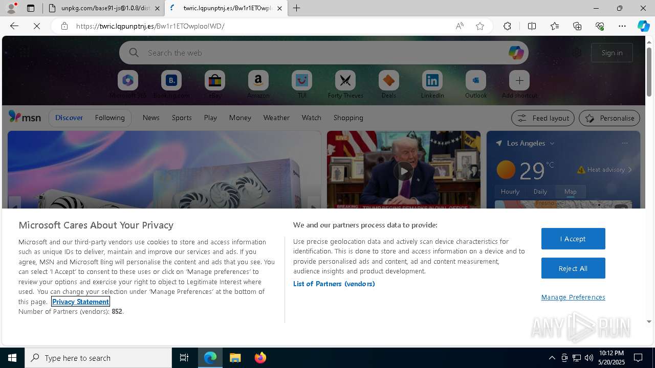655x368 pixels.
Task: Open the Favorites list icon
Action: coord(555,26)
